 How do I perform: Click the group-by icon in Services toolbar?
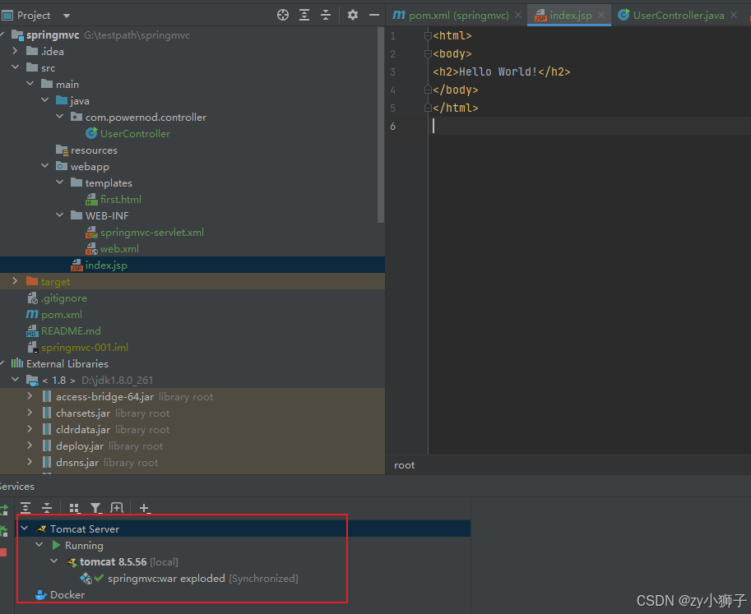[x=74, y=507]
